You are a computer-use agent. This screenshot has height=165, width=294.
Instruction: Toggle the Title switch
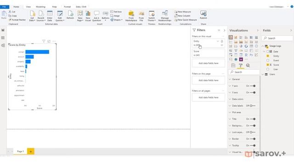pos(253,119)
